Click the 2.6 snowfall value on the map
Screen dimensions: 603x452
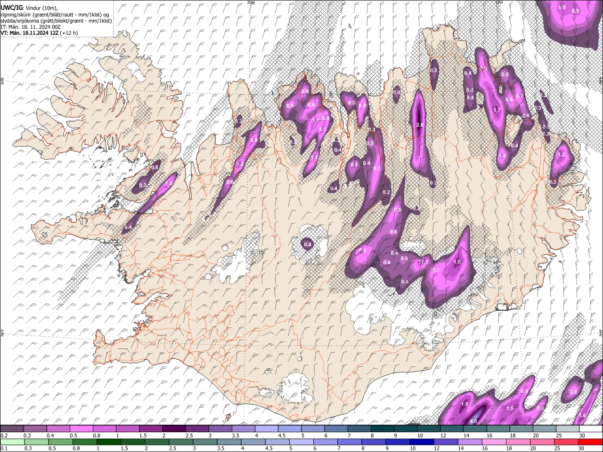420,125
